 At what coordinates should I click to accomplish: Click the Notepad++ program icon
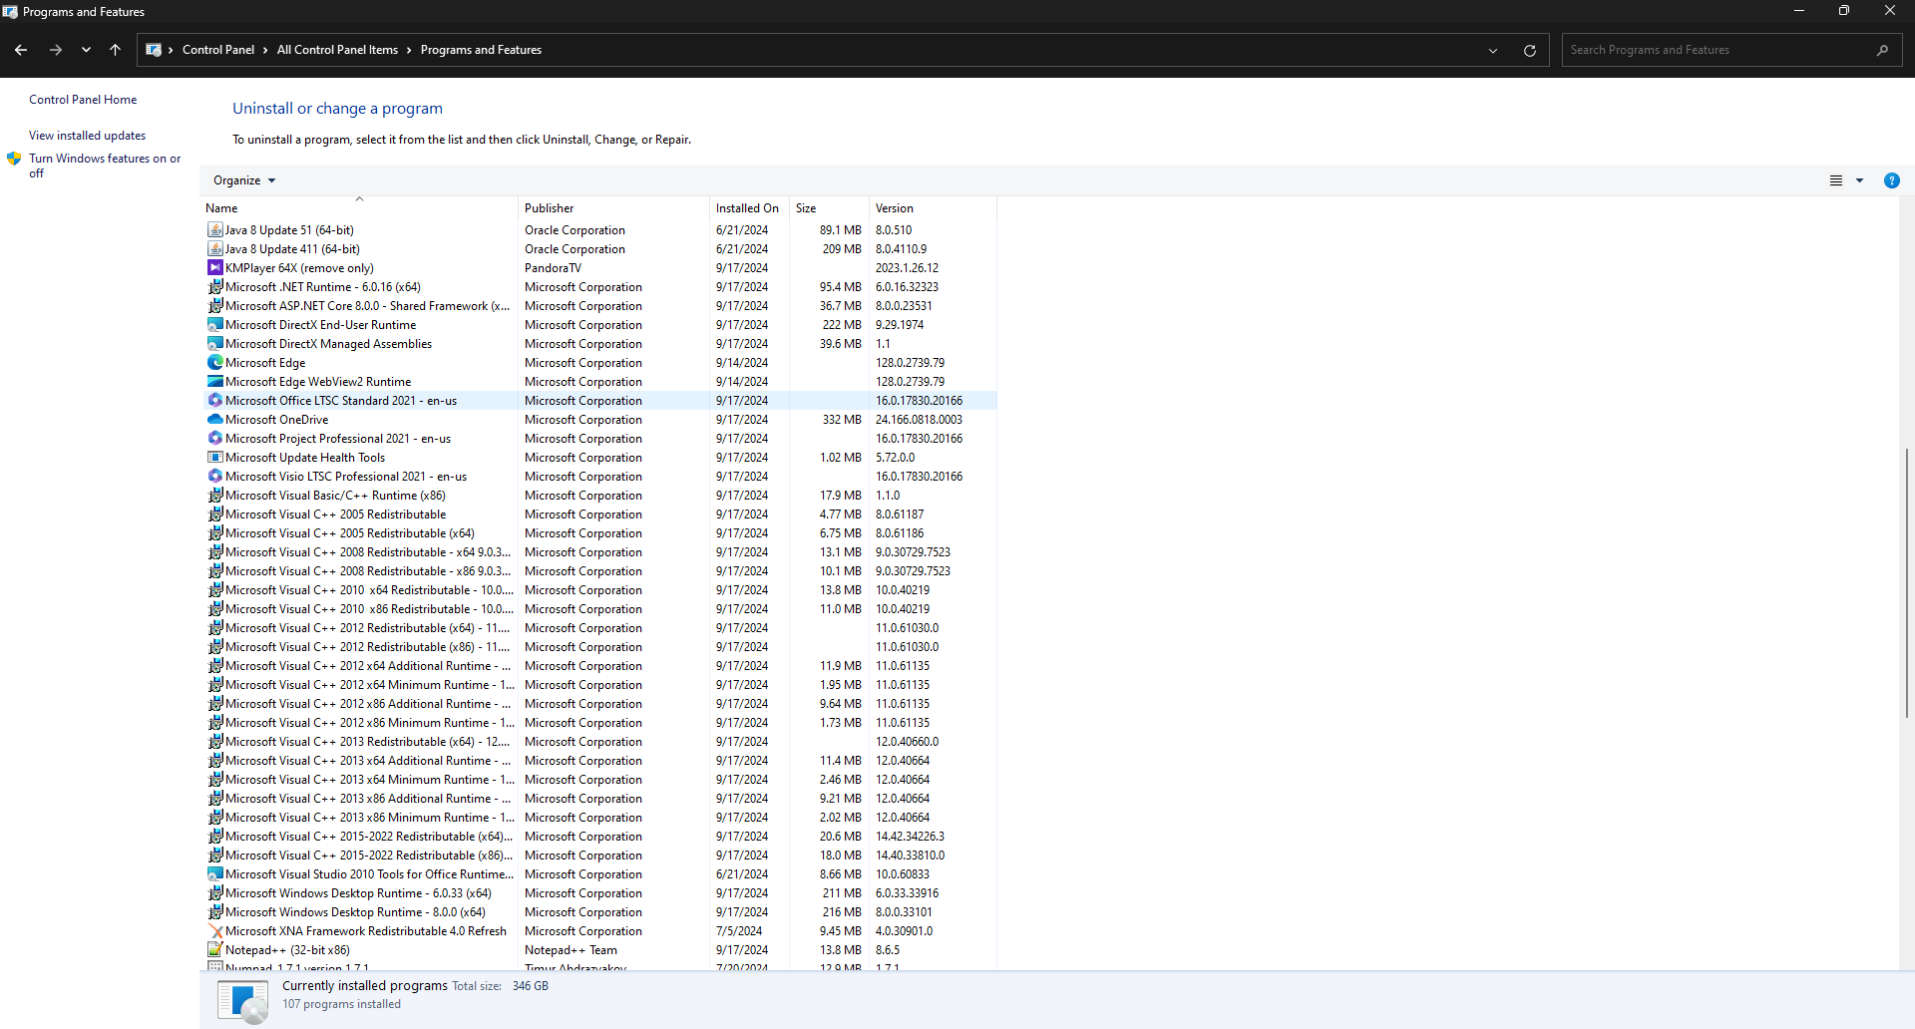214,950
